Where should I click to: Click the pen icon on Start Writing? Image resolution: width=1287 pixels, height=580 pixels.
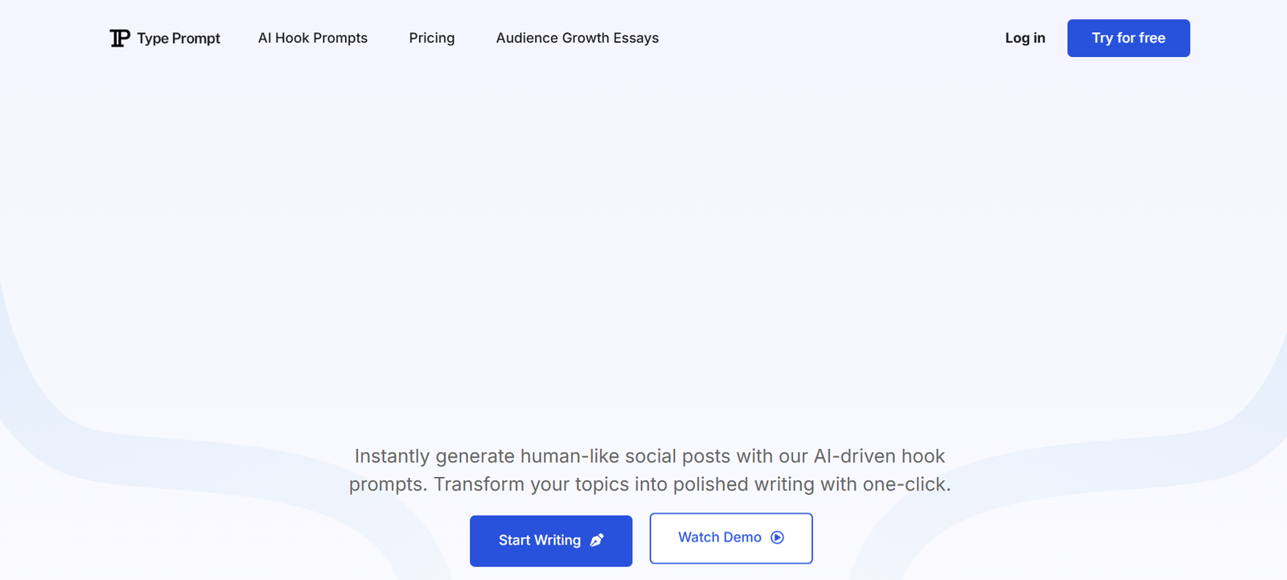pos(597,541)
